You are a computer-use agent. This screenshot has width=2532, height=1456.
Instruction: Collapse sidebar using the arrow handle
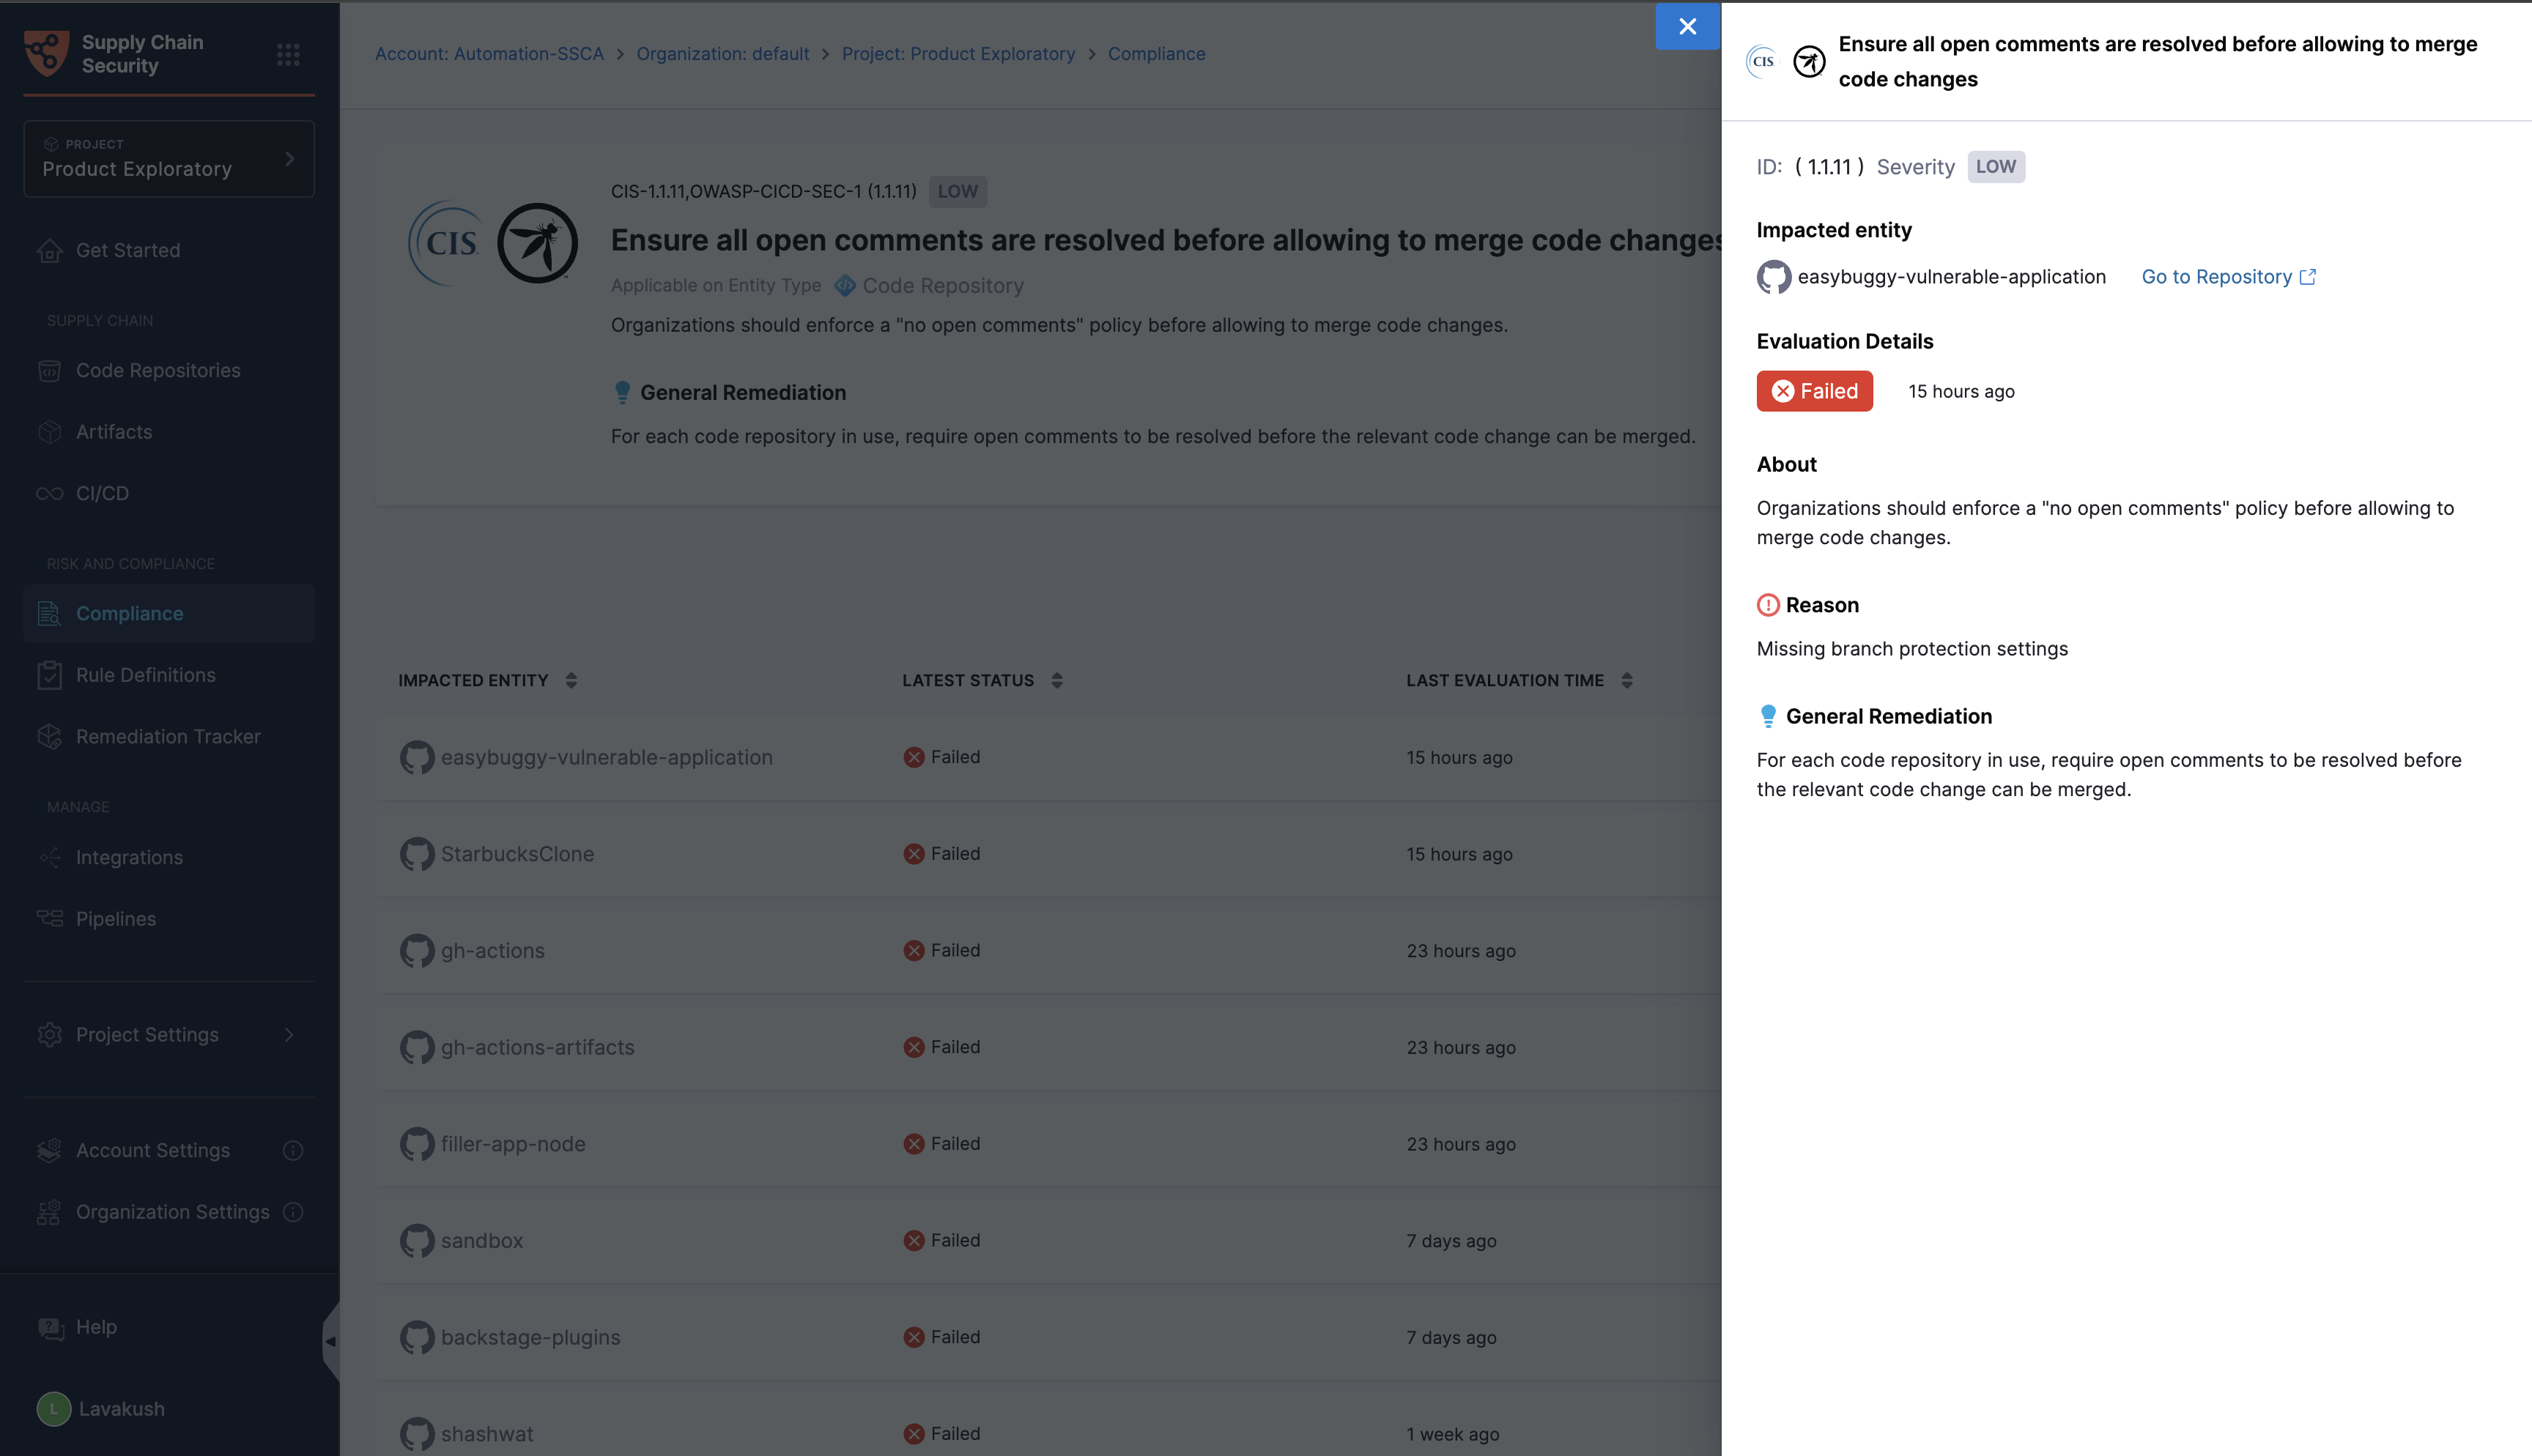click(330, 1341)
